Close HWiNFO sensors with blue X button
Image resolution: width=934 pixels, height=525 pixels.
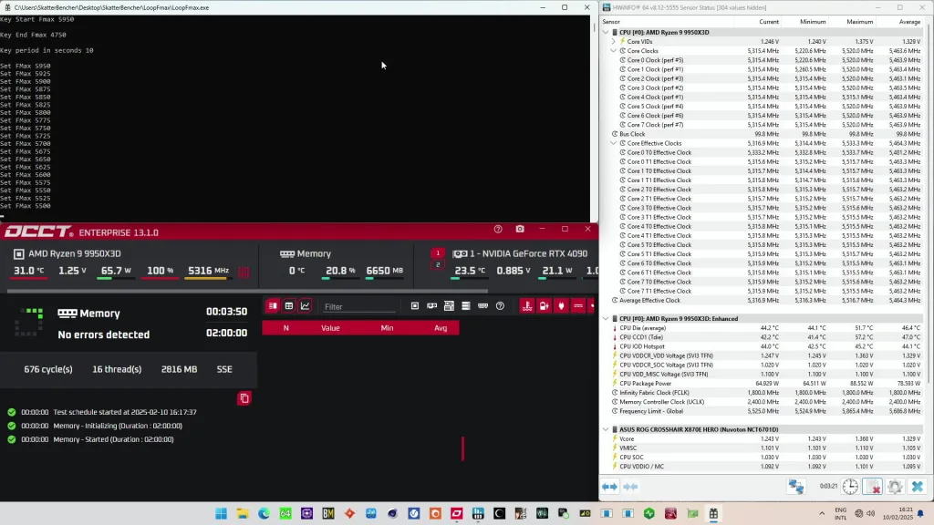(918, 487)
